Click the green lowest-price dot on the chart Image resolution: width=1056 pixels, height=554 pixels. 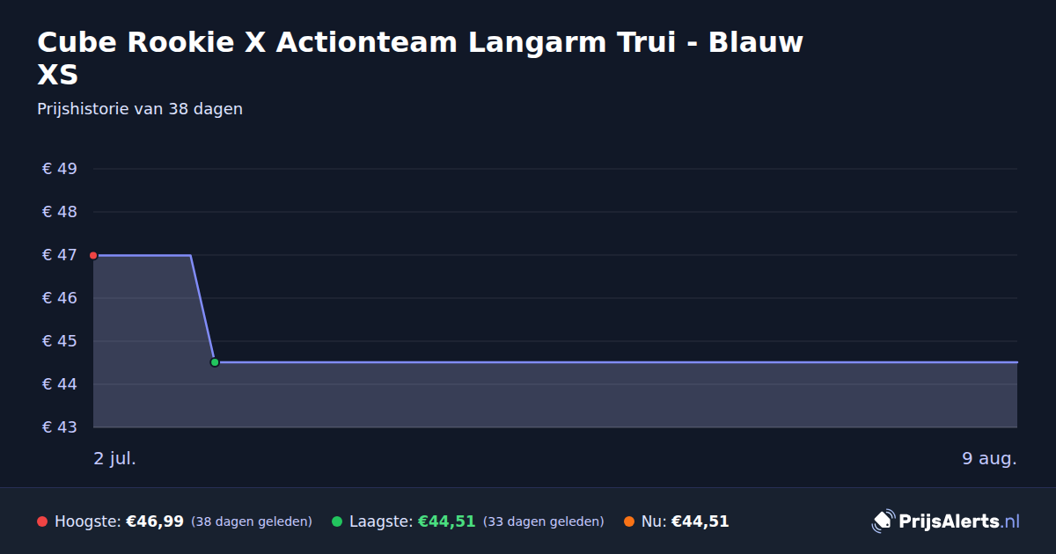215,362
